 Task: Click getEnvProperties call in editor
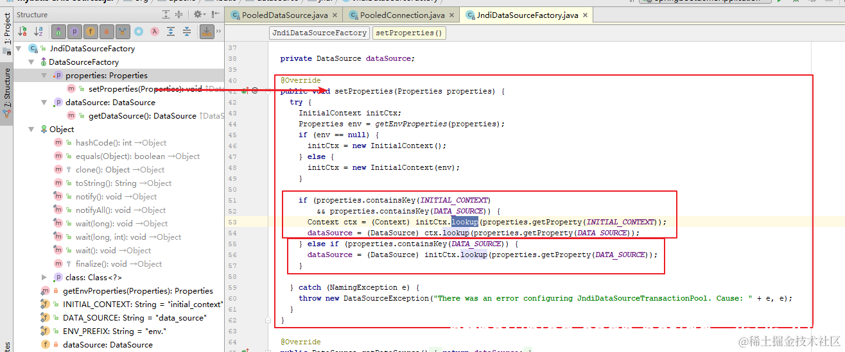point(411,124)
